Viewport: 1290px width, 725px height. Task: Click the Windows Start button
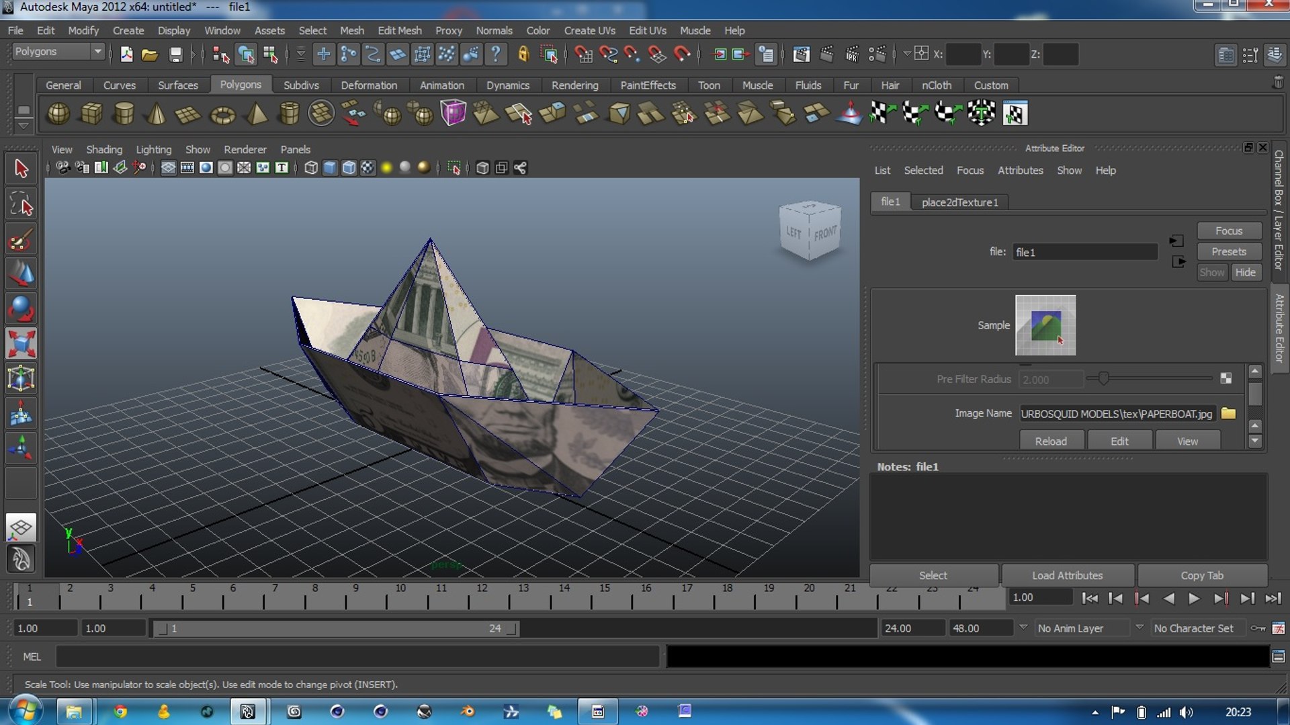pyautogui.click(x=24, y=711)
